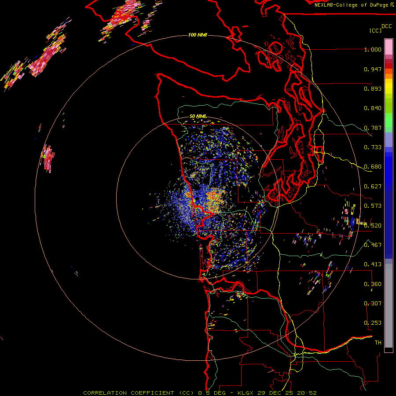Pick the dark navy band on the color scale

coord(389,225)
